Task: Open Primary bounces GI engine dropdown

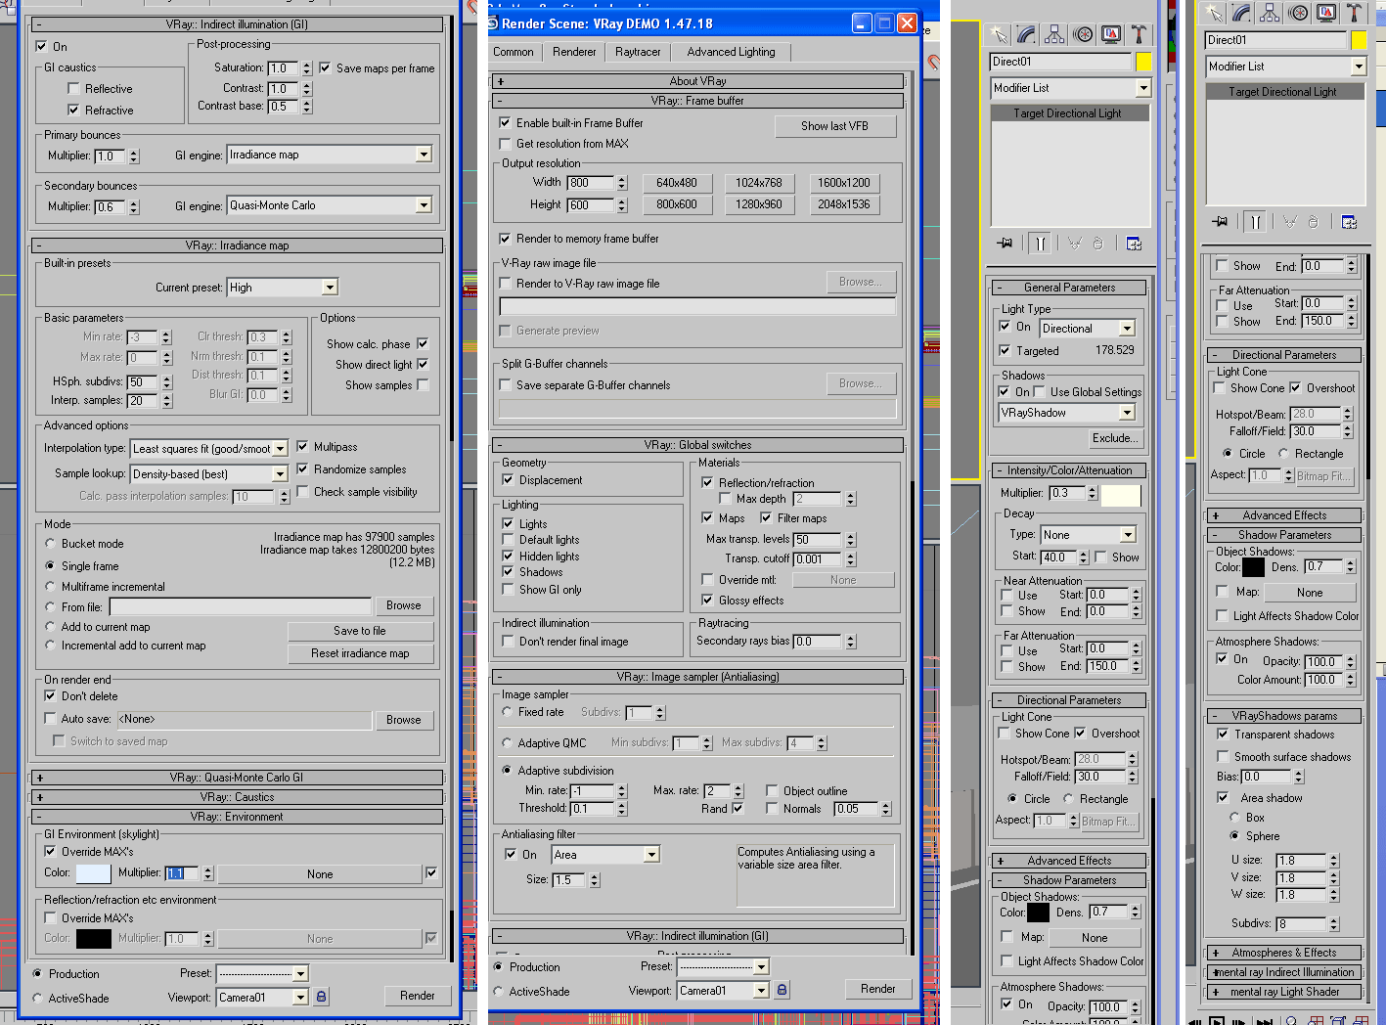Action: [423, 155]
